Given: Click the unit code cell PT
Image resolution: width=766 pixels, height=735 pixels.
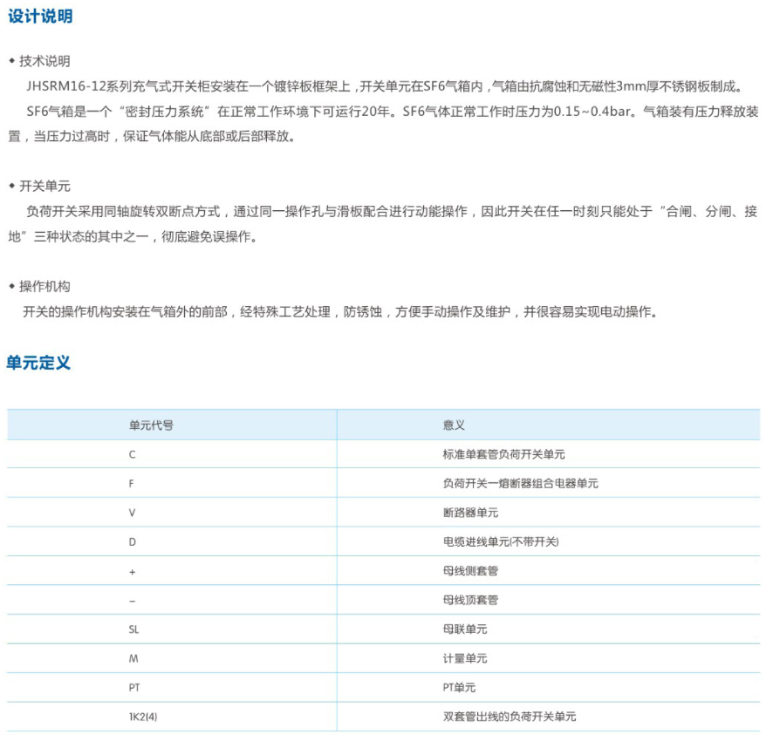Looking at the screenshot, I should click(x=133, y=688).
